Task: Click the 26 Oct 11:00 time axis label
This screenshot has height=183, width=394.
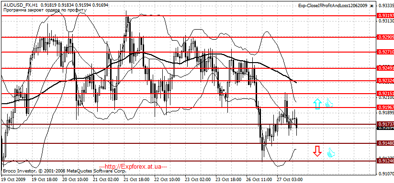Action: (x=259, y=180)
